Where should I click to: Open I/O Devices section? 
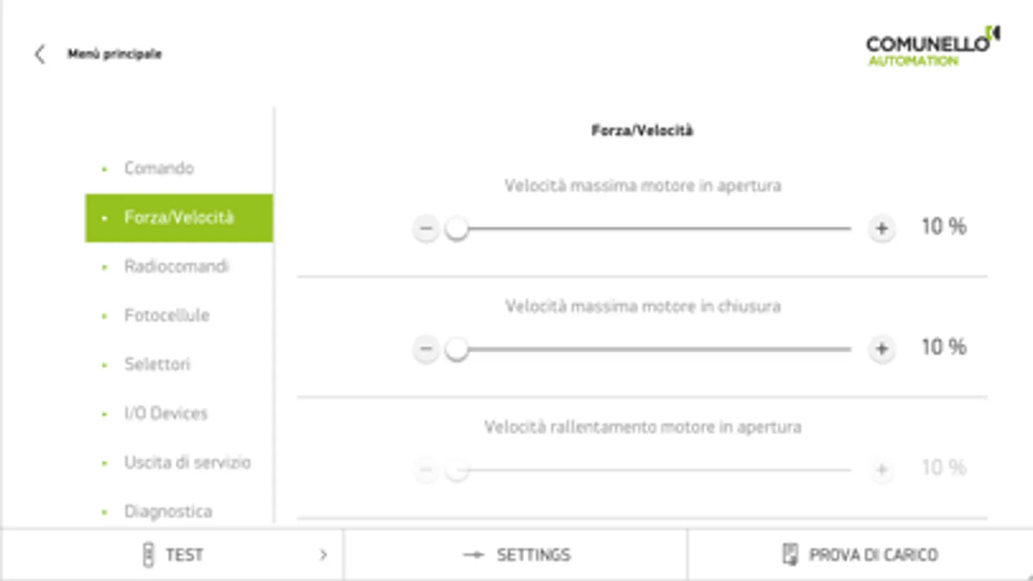point(166,414)
